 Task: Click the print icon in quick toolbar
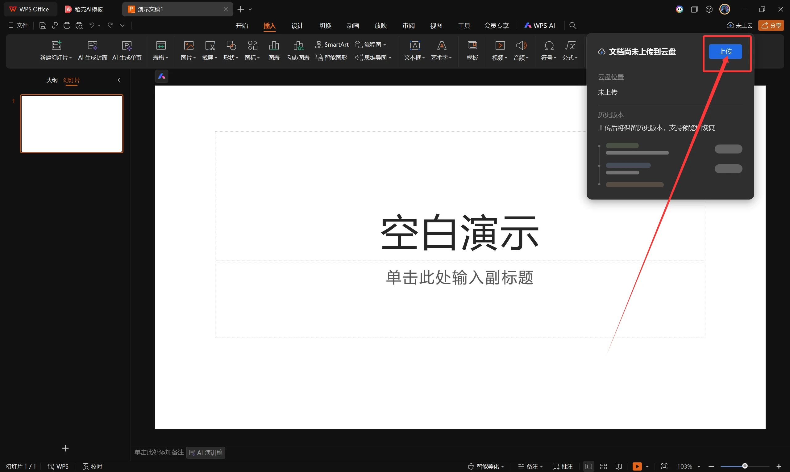(x=67, y=25)
